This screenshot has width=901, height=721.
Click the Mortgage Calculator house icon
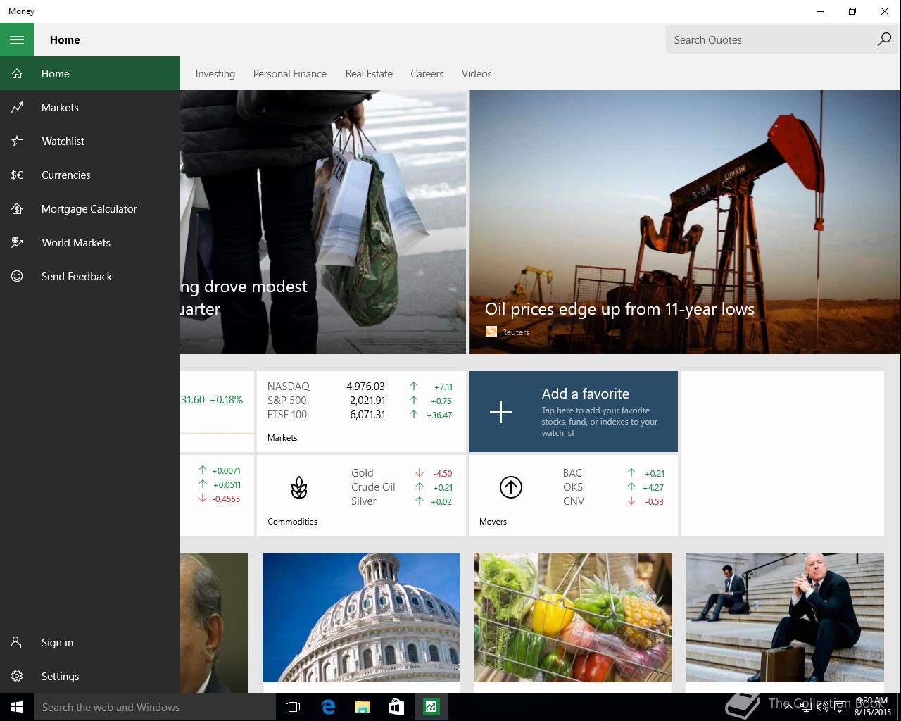click(x=17, y=208)
